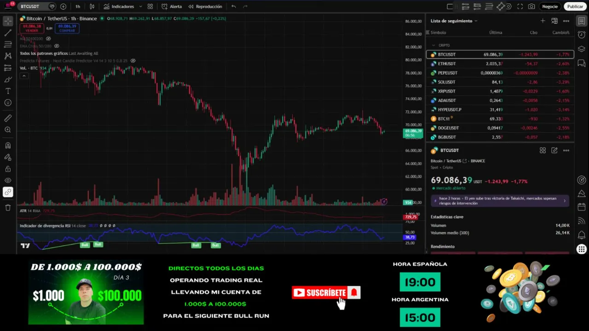The height and width of the screenshot is (331, 589).
Task: Remove drawings with the trash icon
Action: point(8,207)
